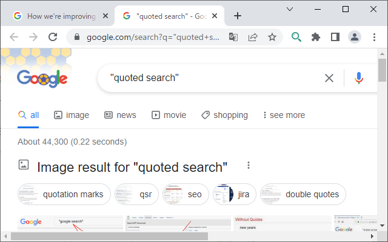The height and width of the screenshot is (242, 388).
Task: Open the translate page icon
Action: click(x=233, y=37)
